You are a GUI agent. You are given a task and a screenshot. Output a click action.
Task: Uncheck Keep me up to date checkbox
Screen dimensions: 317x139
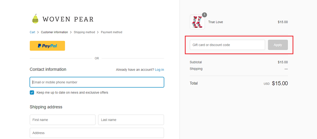coord(32,92)
